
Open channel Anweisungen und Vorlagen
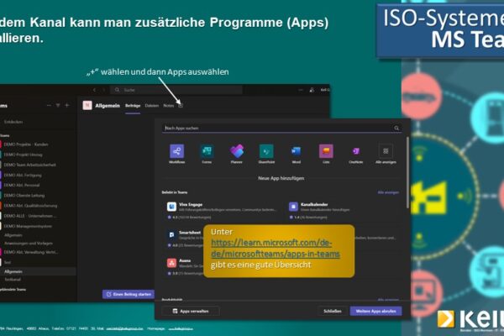point(29,243)
